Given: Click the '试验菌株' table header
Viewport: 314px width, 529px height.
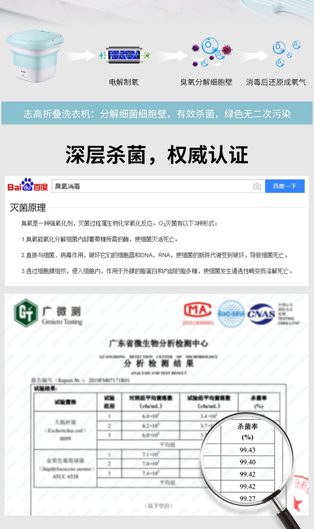Looking at the screenshot, I should [x=66, y=402].
